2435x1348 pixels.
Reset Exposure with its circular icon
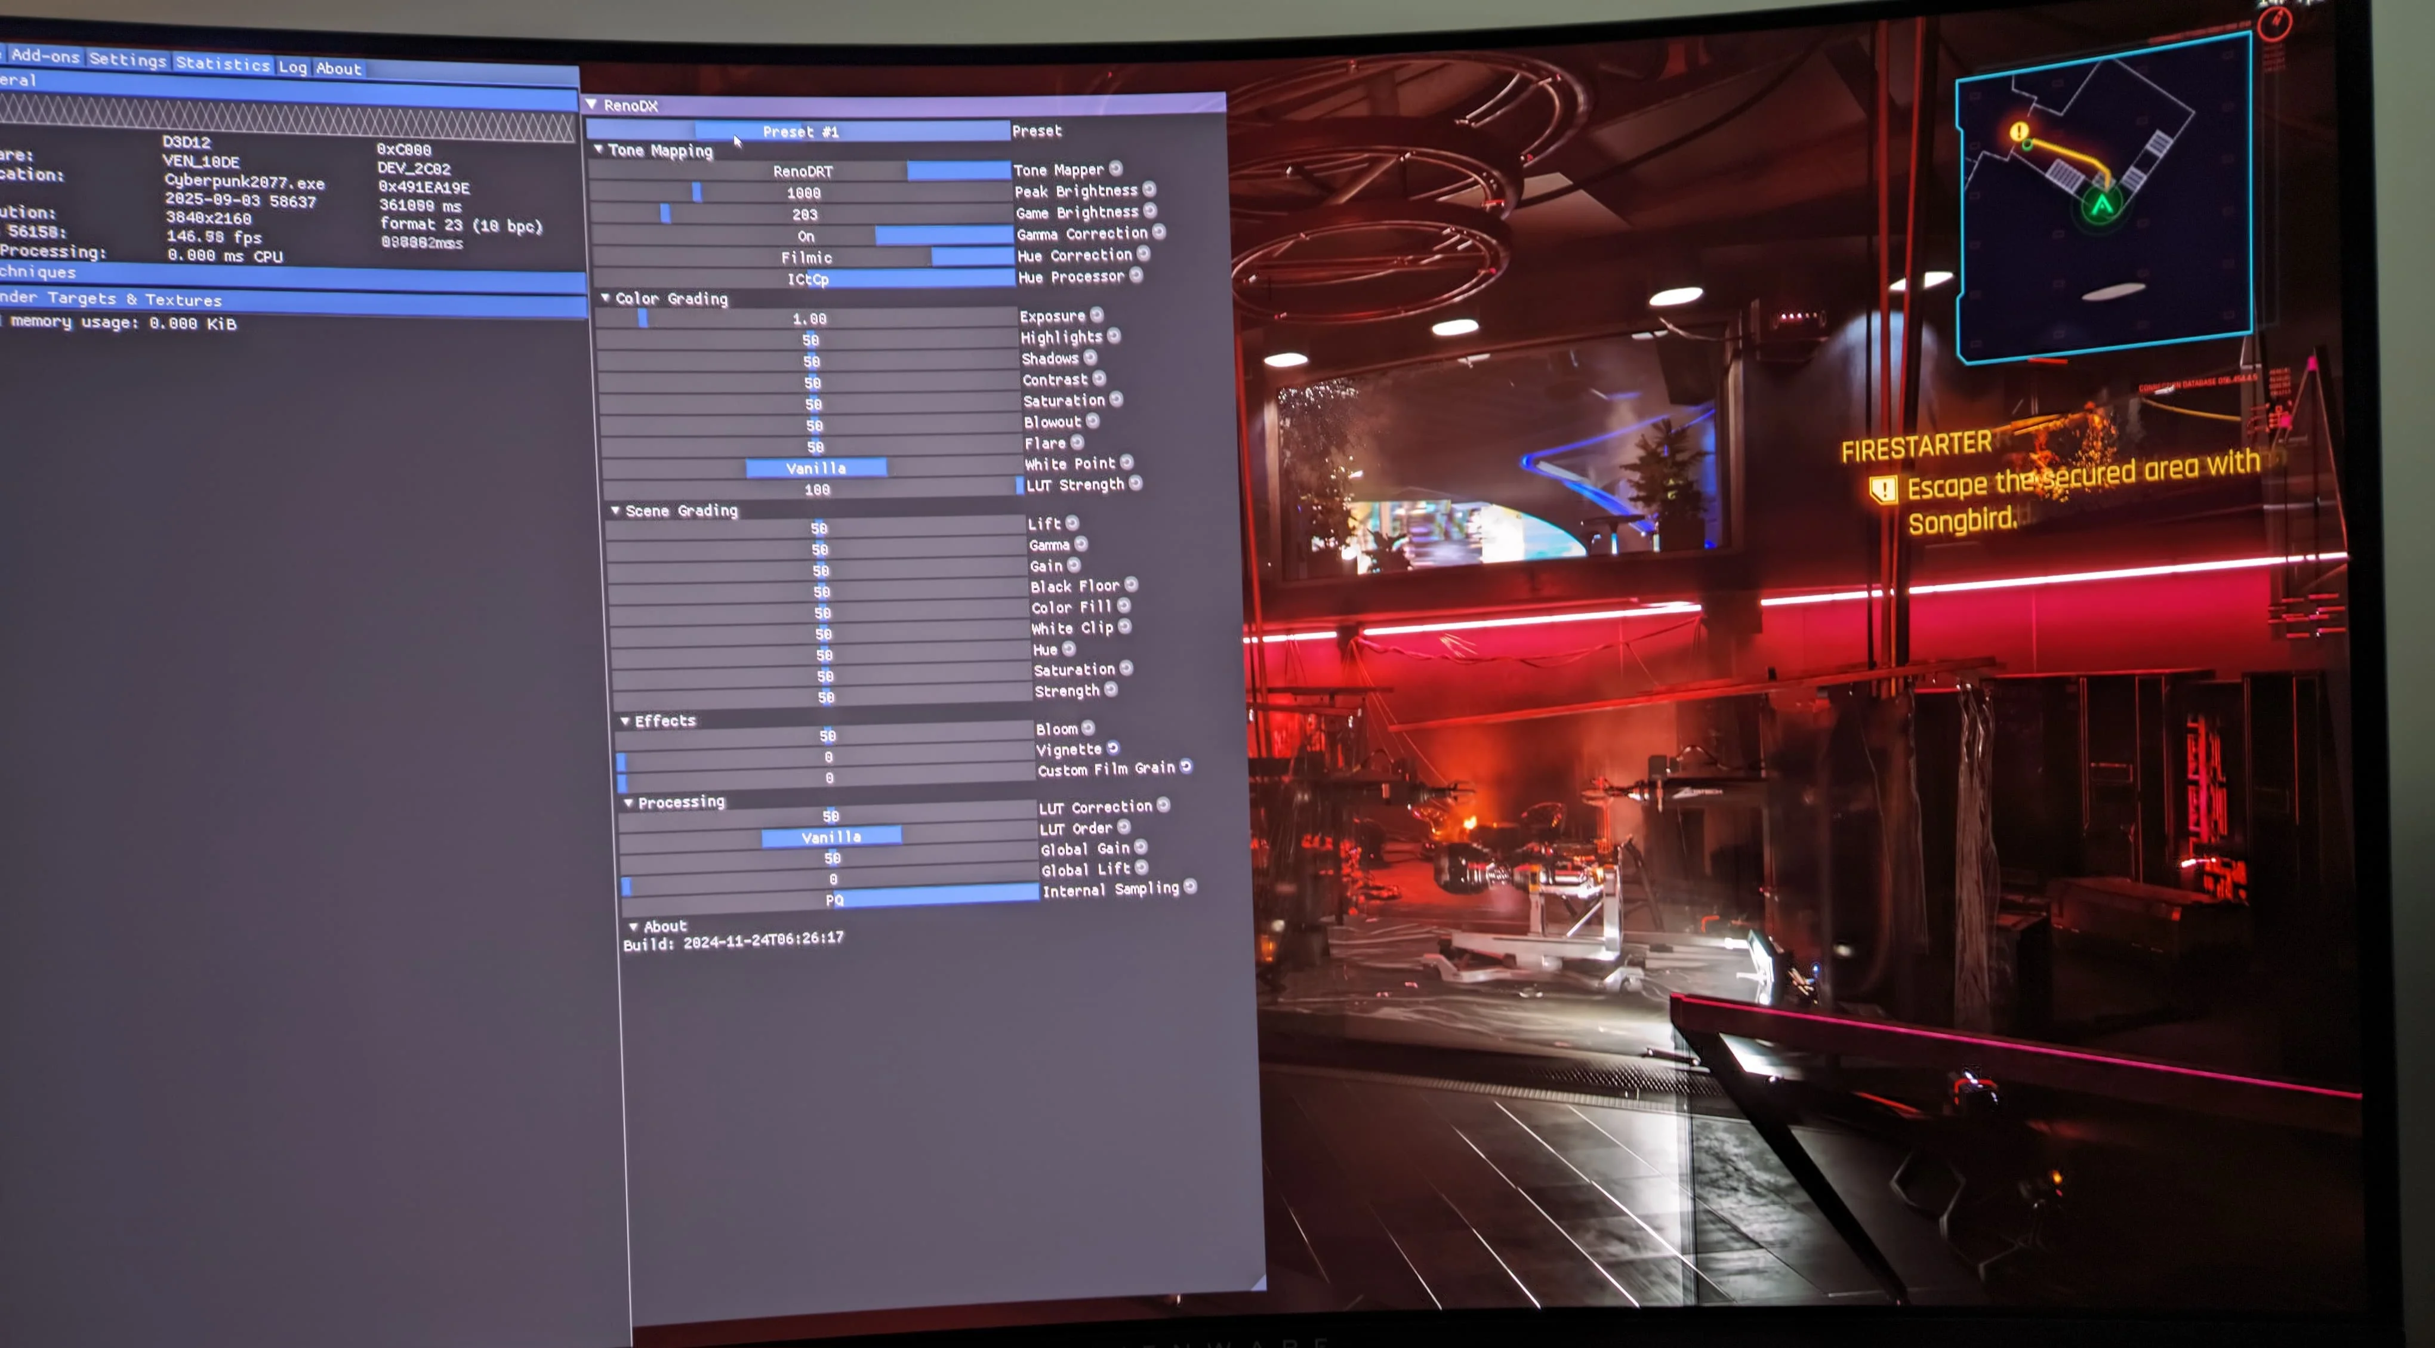pyautogui.click(x=1096, y=315)
